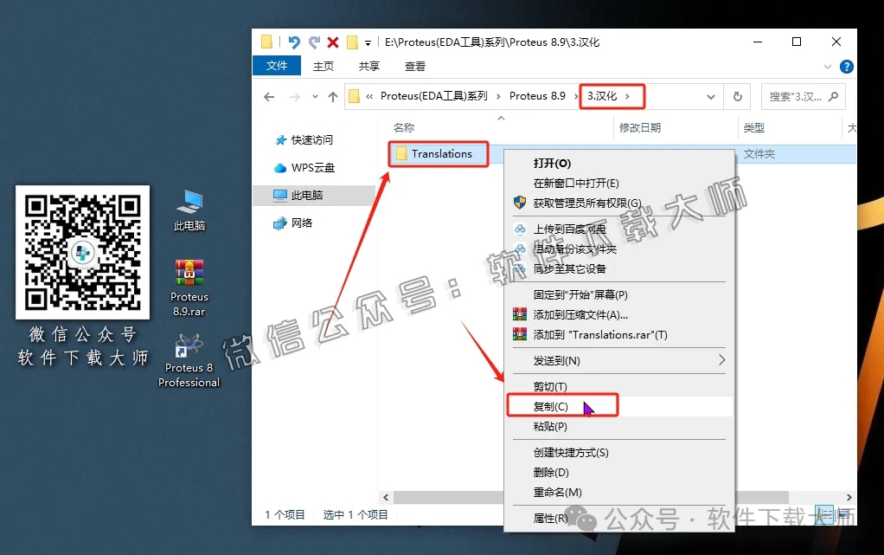884x555 pixels.
Task: Click the 上传到百度网盘 upload option
Action: click(x=571, y=228)
